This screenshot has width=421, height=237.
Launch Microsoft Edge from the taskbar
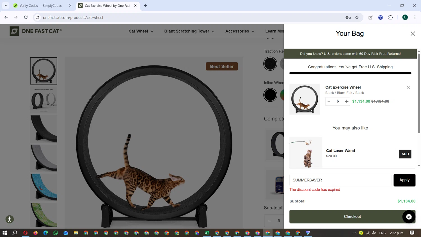point(45,233)
